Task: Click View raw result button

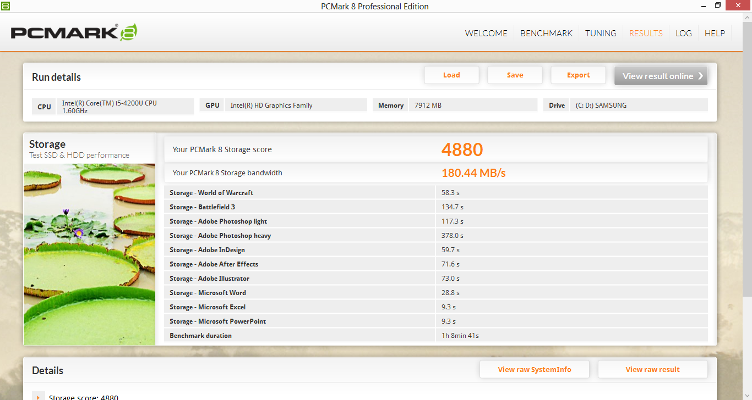Action: [652, 370]
